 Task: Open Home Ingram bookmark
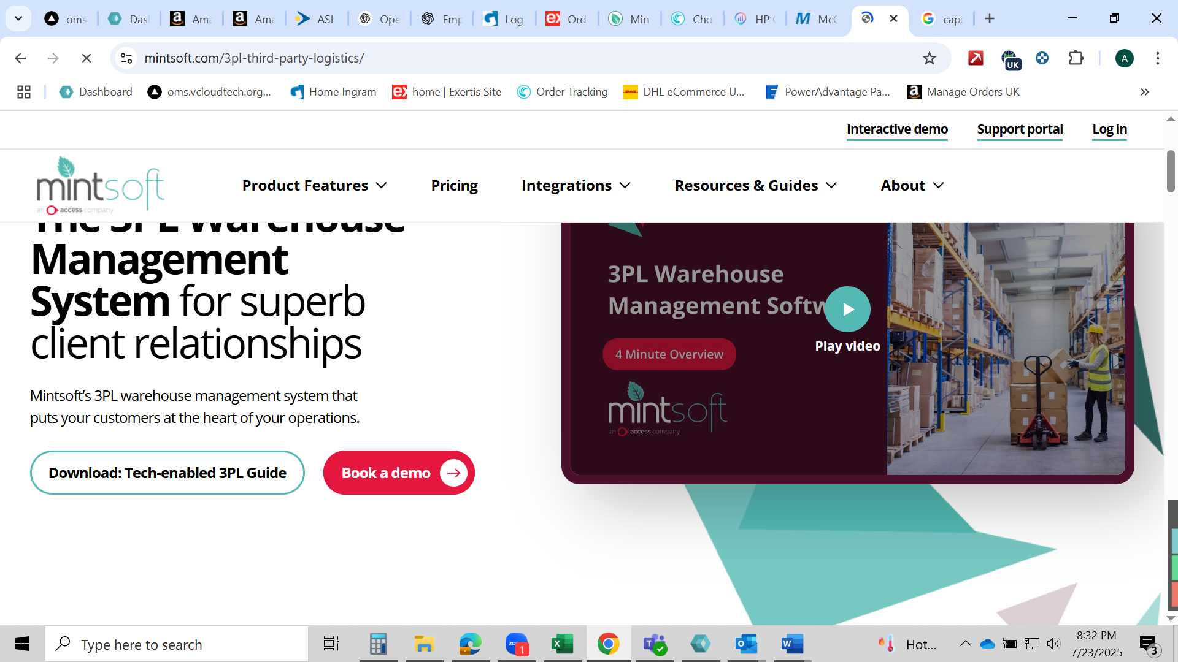pos(333,92)
